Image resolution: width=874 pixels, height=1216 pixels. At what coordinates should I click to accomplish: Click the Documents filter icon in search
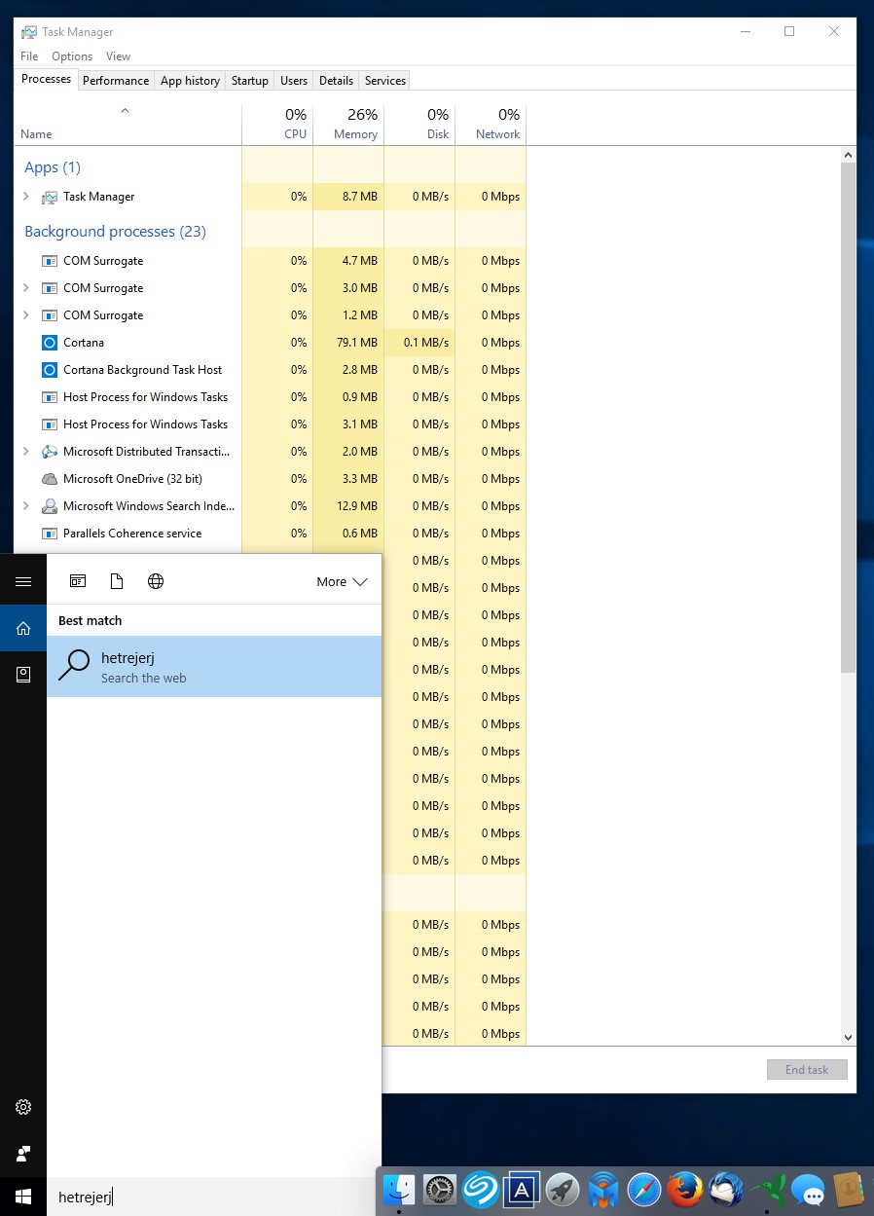[x=117, y=581]
